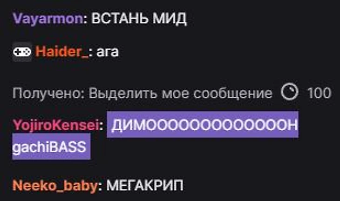The height and width of the screenshot is (201, 340).
Task: Click the middle of the highlighted ДИМООООН text
Action: point(204,125)
